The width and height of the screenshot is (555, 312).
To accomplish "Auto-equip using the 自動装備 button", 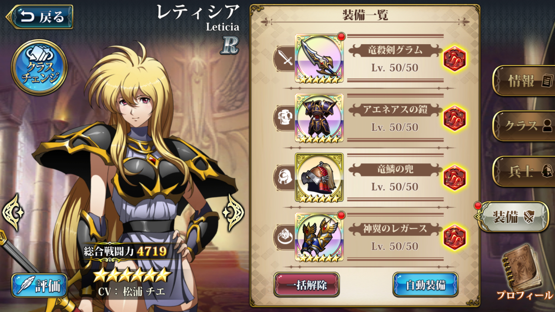I will tap(425, 285).
